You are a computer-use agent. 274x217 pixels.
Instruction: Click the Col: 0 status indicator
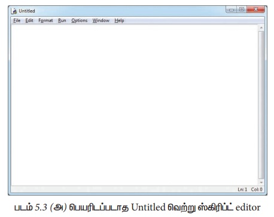[x=257, y=190]
